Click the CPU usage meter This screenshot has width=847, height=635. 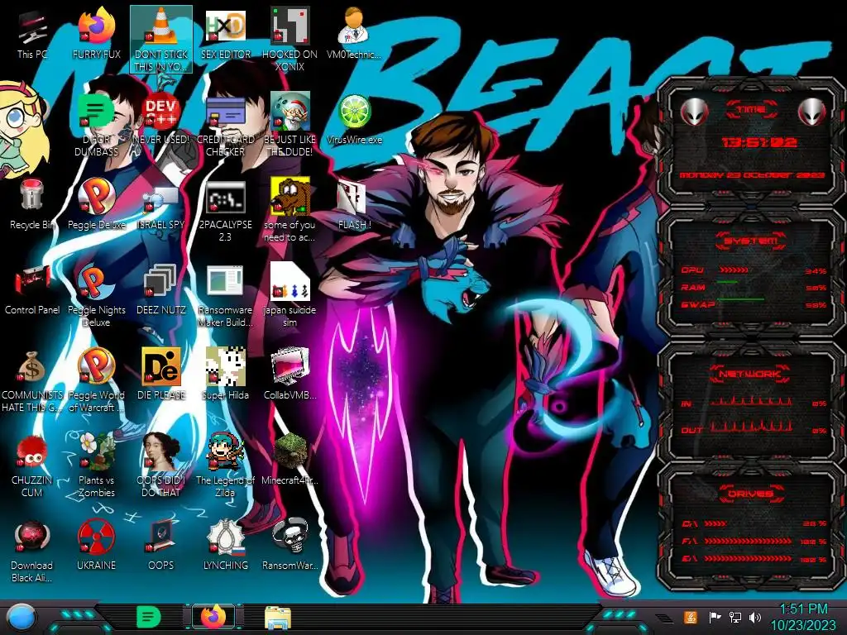tap(754, 270)
